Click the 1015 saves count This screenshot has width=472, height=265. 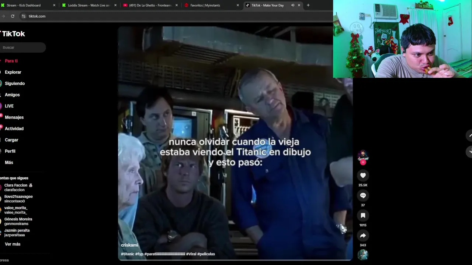(x=363, y=225)
